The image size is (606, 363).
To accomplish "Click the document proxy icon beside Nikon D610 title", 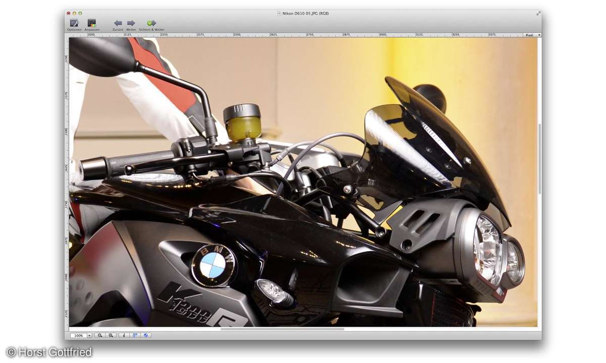I will (279, 13).
